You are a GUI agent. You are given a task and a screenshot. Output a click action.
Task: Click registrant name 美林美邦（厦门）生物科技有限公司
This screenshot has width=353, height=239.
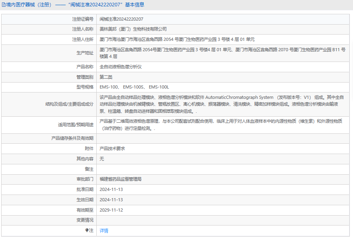[x=133, y=29]
